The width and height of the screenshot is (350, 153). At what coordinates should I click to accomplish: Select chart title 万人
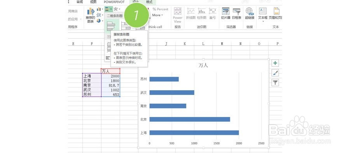(203, 65)
